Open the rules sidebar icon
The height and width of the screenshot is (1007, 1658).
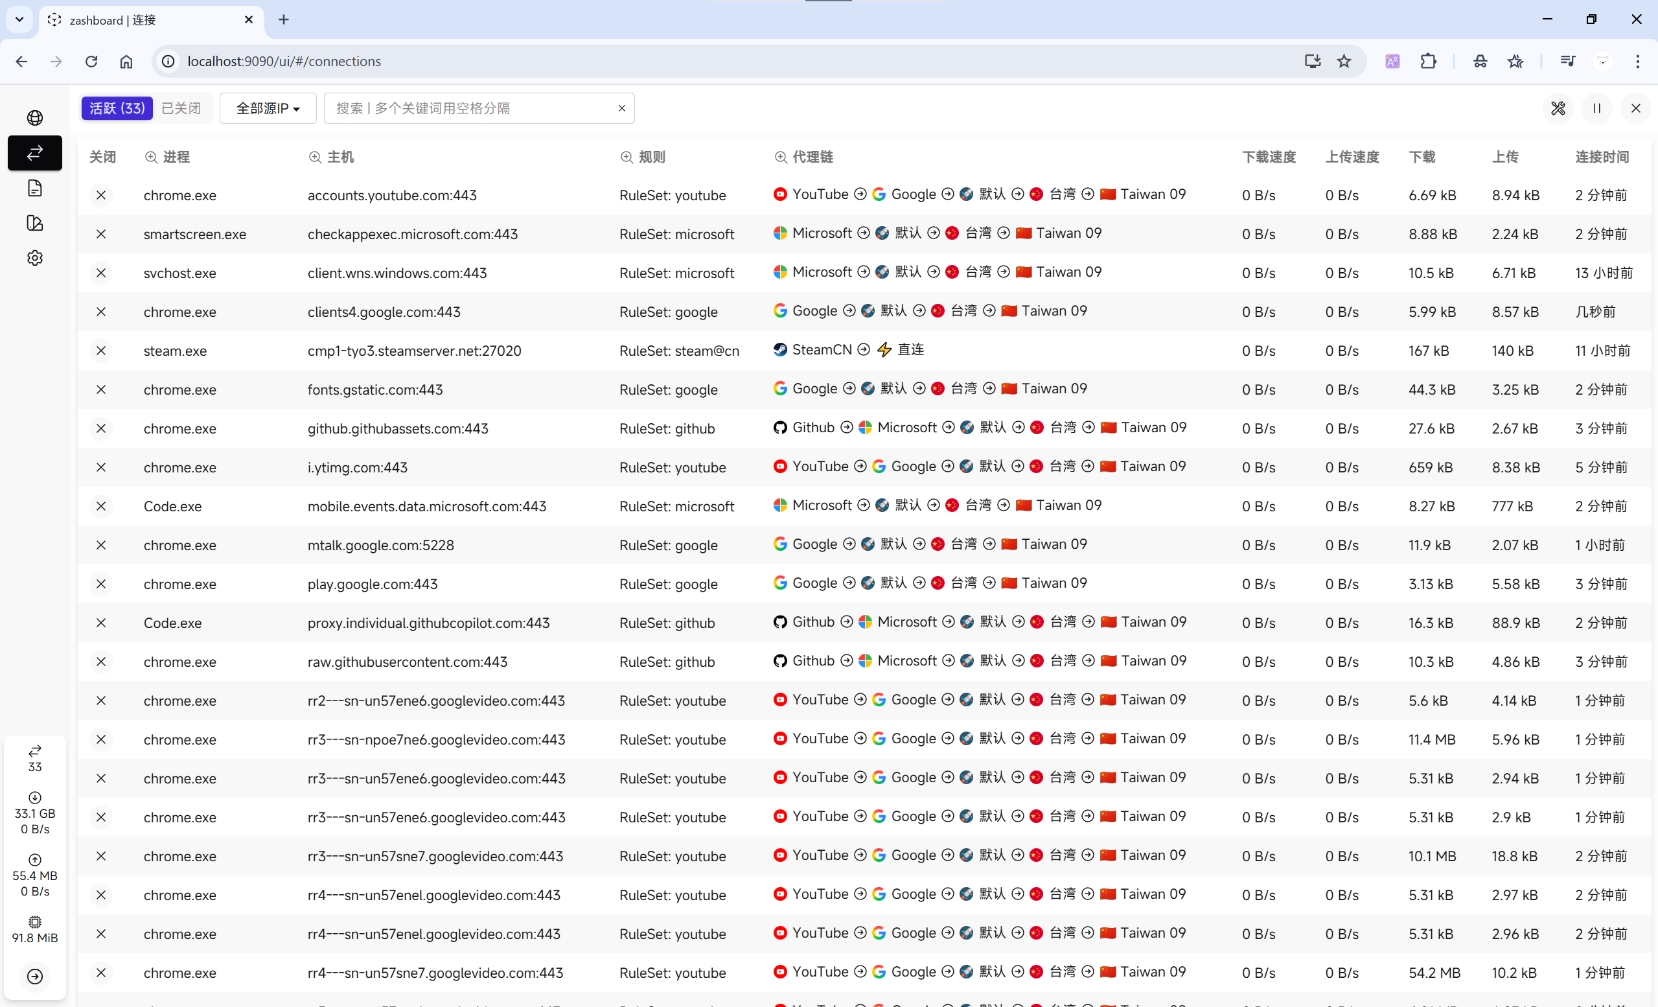pyautogui.click(x=35, y=223)
